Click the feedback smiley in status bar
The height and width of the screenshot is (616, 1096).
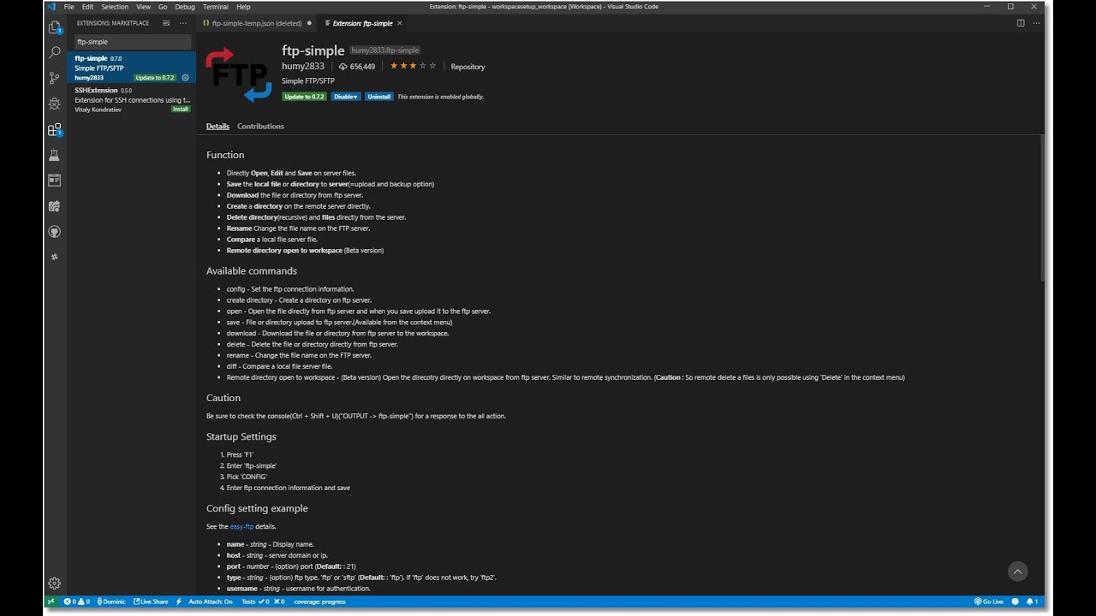click(x=1016, y=601)
